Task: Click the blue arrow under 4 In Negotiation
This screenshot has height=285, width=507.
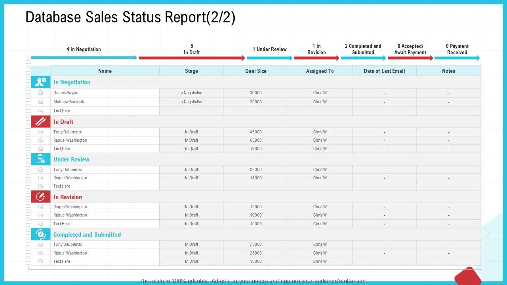Action: 84,58
